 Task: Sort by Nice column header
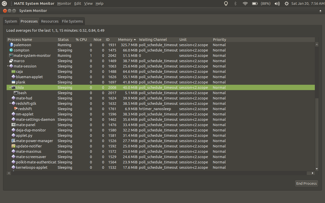99,40
